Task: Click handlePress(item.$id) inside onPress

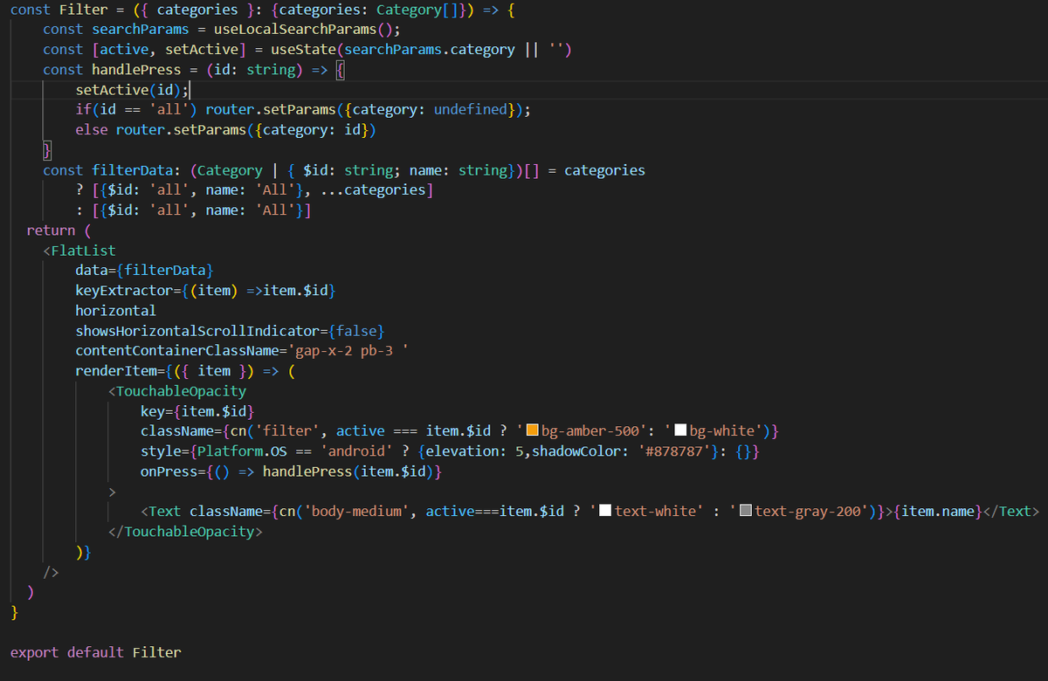Action: pyautogui.click(x=347, y=471)
